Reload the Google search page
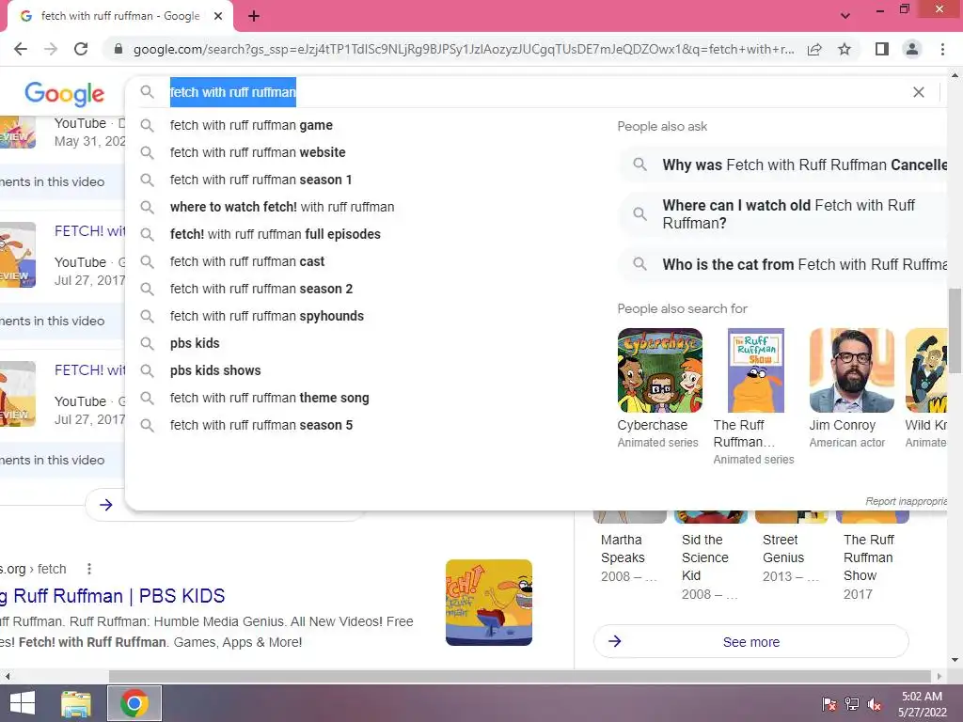963x722 pixels. coord(81,49)
